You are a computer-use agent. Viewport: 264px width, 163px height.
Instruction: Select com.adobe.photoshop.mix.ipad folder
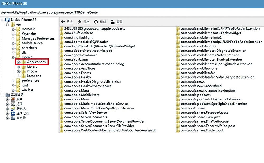(88, 51)
